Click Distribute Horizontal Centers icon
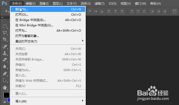Image resolution: width=179 pixels, height=105 pixels. pos(158,11)
